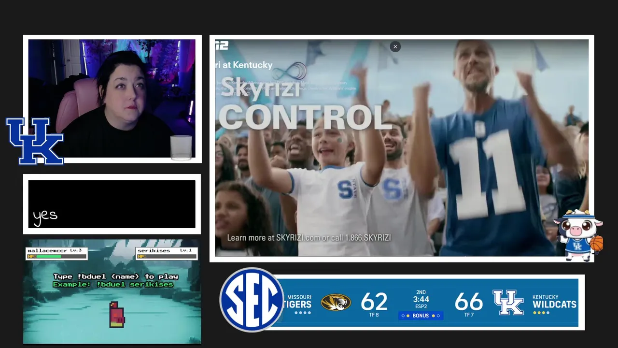Click the red pixel character in game
618x348 pixels.
pyautogui.click(x=116, y=315)
